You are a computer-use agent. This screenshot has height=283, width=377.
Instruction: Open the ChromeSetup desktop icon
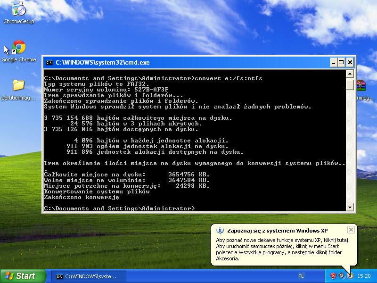pos(18,9)
